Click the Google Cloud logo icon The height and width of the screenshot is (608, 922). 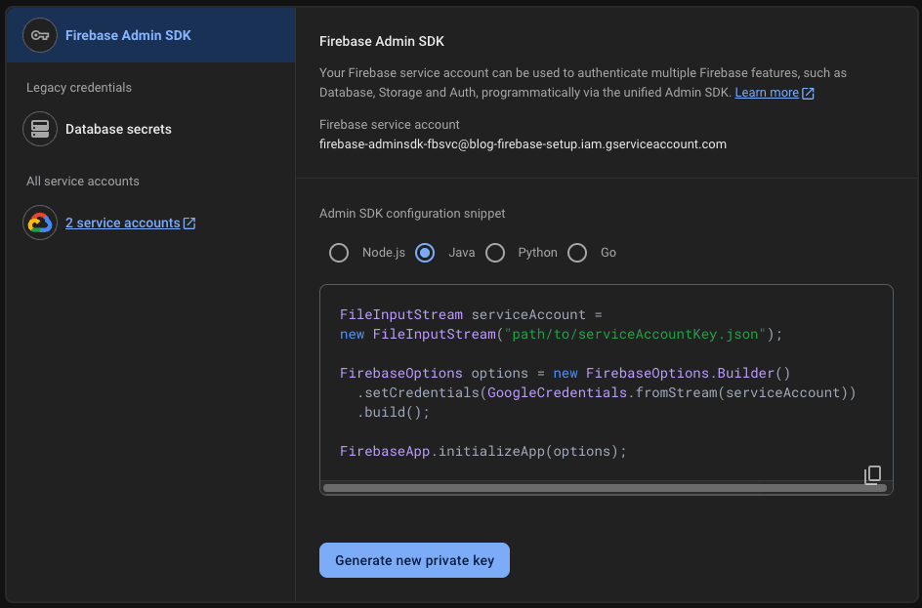click(x=40, y=223)
